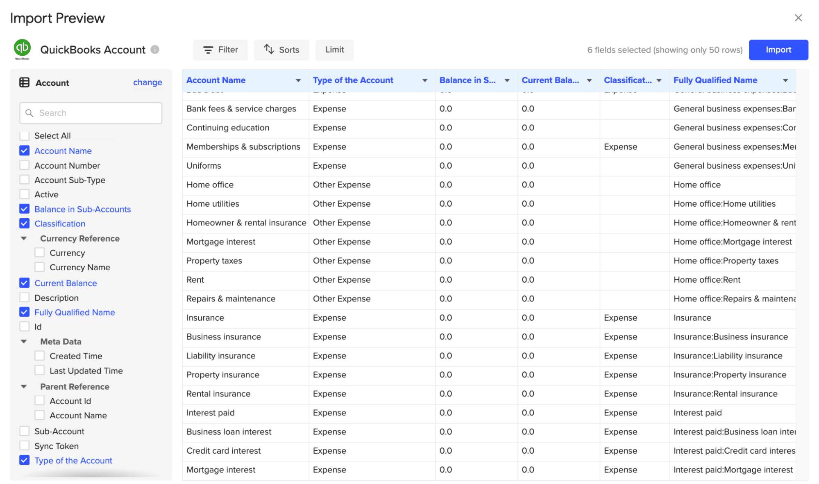Click the Credit card interest cell
This screenshot has height=484, width=819.
pyautogui.click(x=245, y=451)
